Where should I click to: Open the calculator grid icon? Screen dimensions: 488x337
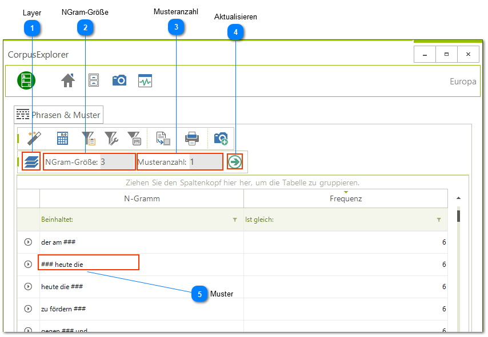point(62,138)
